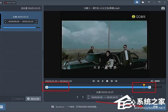This screenshot has height=112, width=168.
Task: Step back one frame
Action: pos(98,81)
